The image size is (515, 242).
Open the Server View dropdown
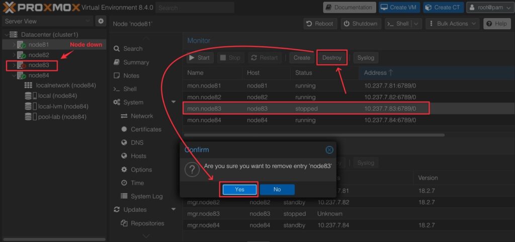point(48,21)
